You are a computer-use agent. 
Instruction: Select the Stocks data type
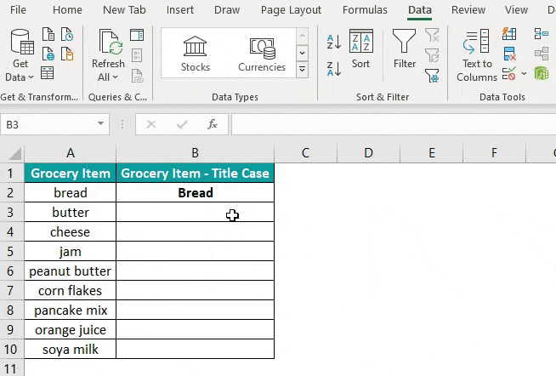[x=195, y=54]
